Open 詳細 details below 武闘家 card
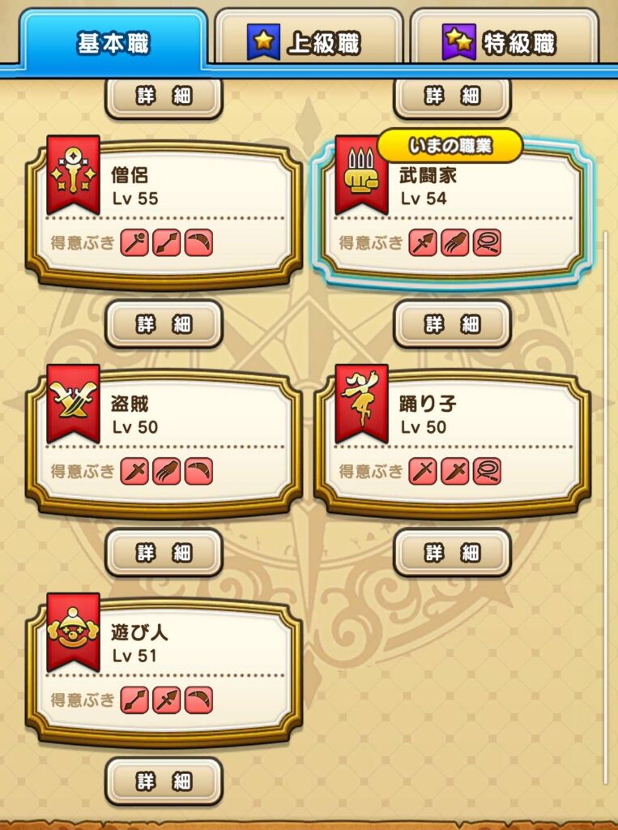 pyautogui.click(x=453, y=323)
